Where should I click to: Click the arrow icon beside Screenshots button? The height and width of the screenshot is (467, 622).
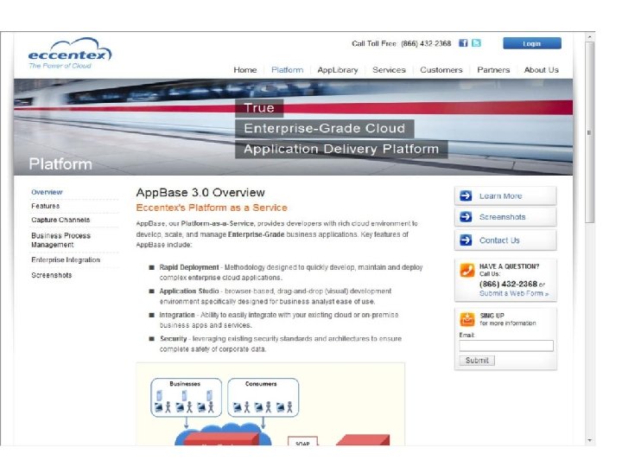click(x=466, y=217)
